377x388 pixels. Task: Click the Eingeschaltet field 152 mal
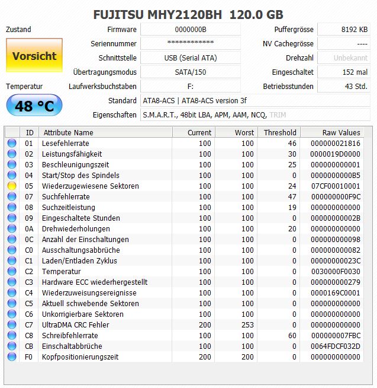[344, 72]
